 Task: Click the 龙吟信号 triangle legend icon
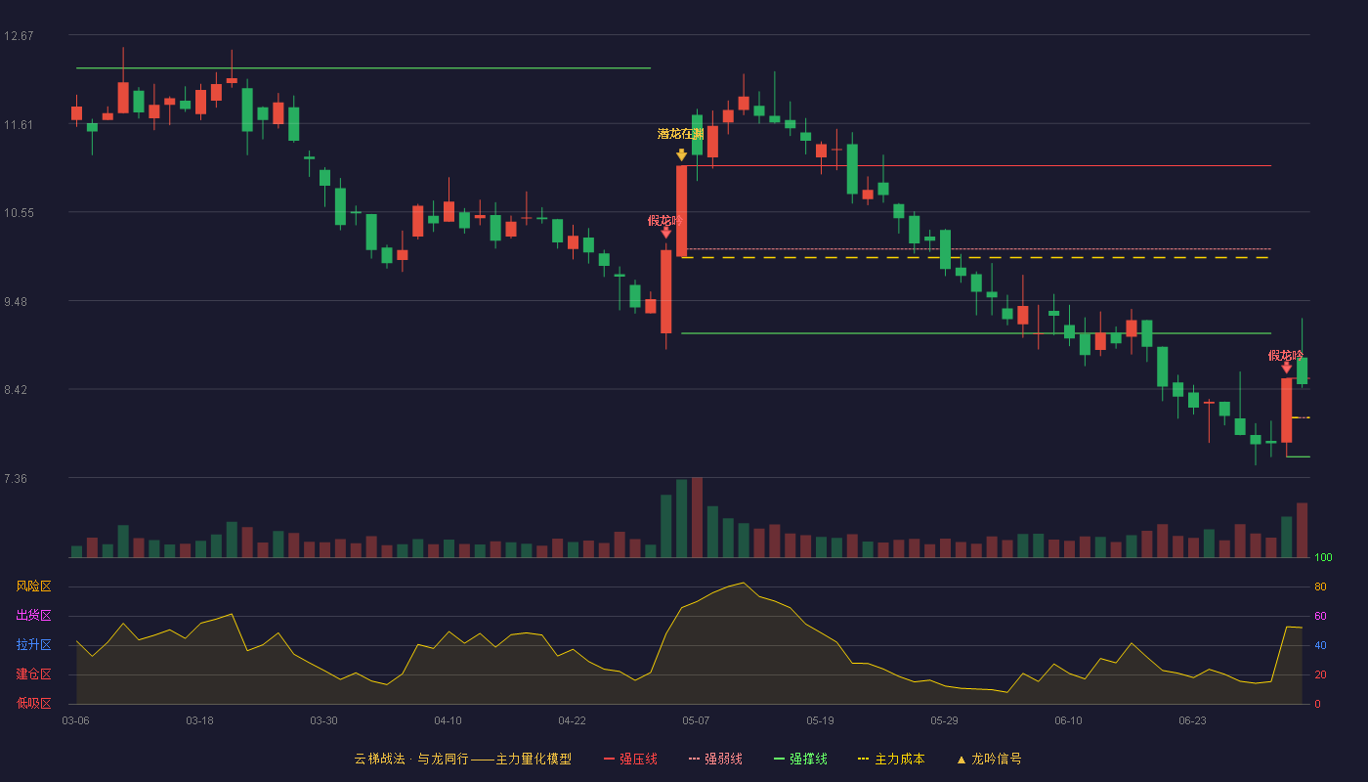click(961, 760)
